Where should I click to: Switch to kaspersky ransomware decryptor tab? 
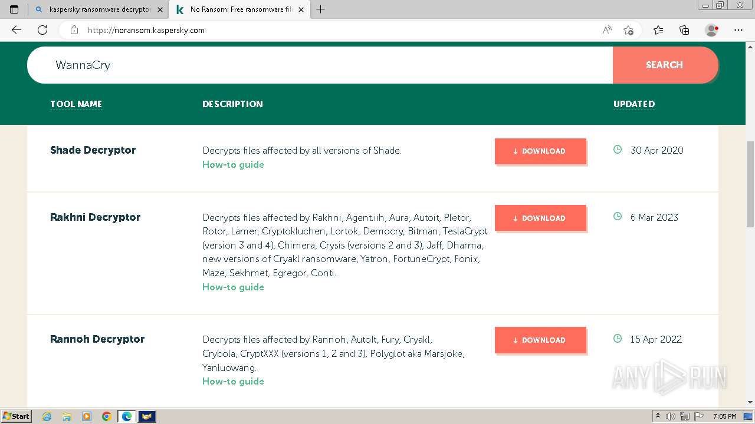click(x=99, y=9)
